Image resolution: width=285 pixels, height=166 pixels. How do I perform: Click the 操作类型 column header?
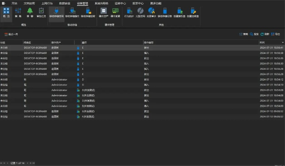tap(149, 42)
